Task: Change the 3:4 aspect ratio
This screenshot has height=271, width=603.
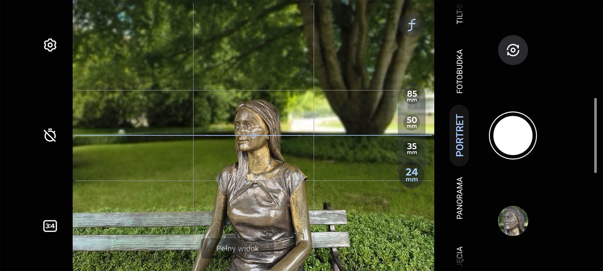Action: (x=50, y=226)
